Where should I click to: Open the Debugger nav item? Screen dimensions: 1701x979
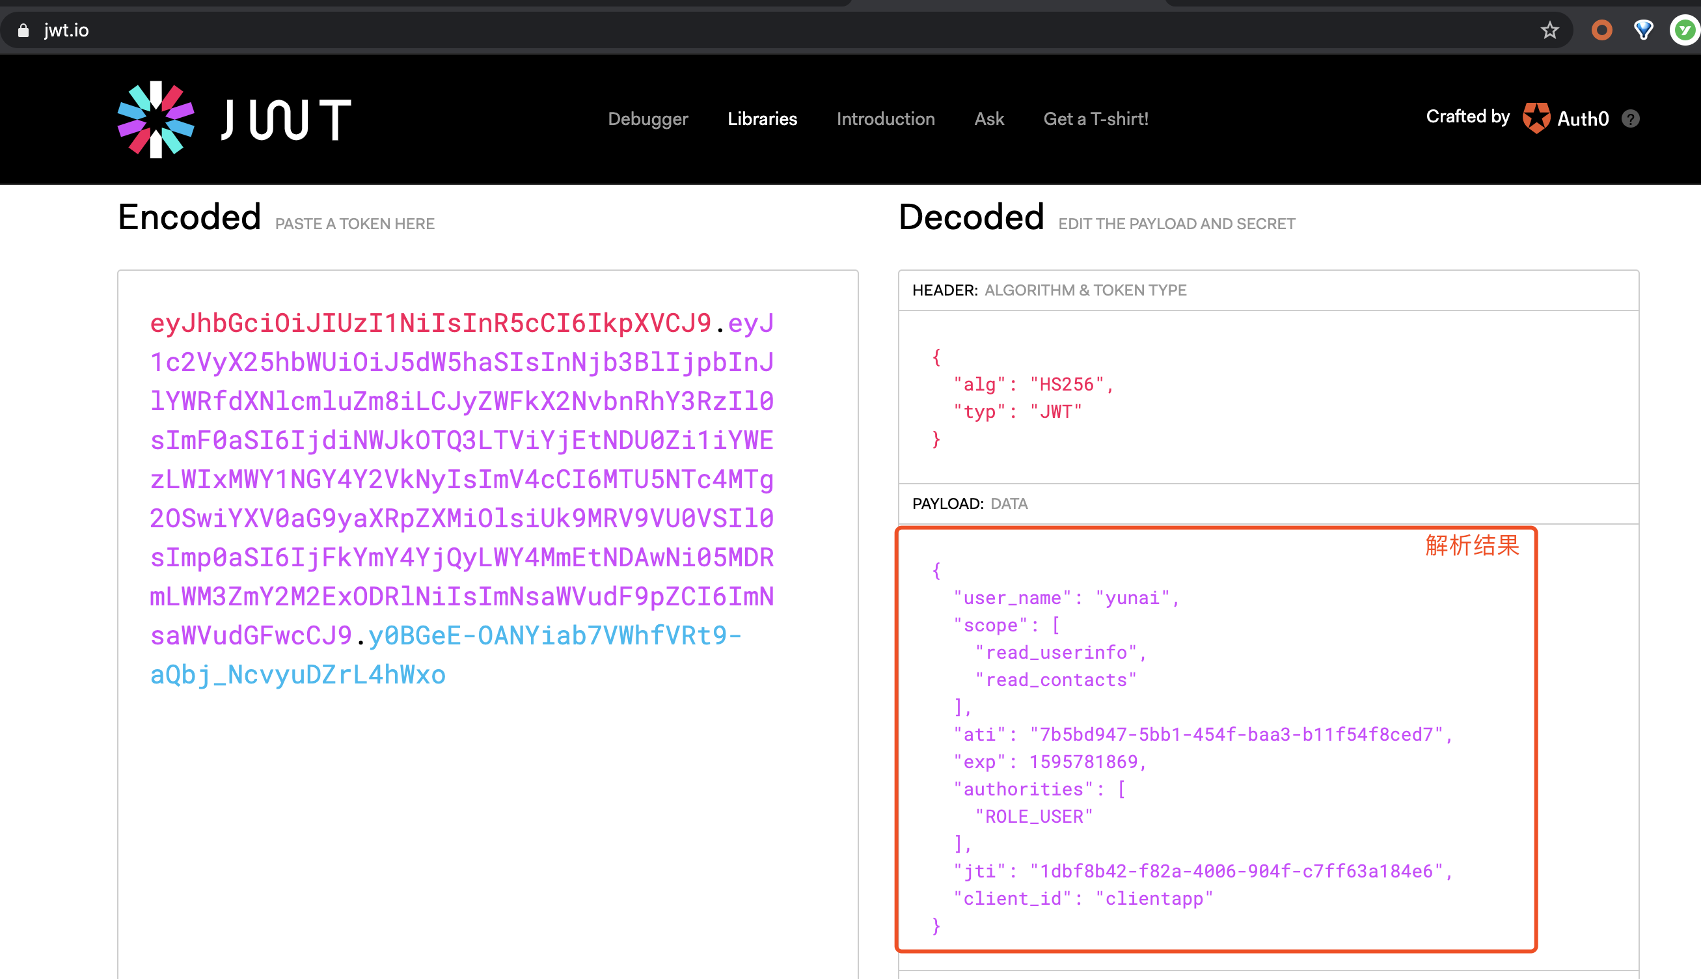[x=648, y=119]
